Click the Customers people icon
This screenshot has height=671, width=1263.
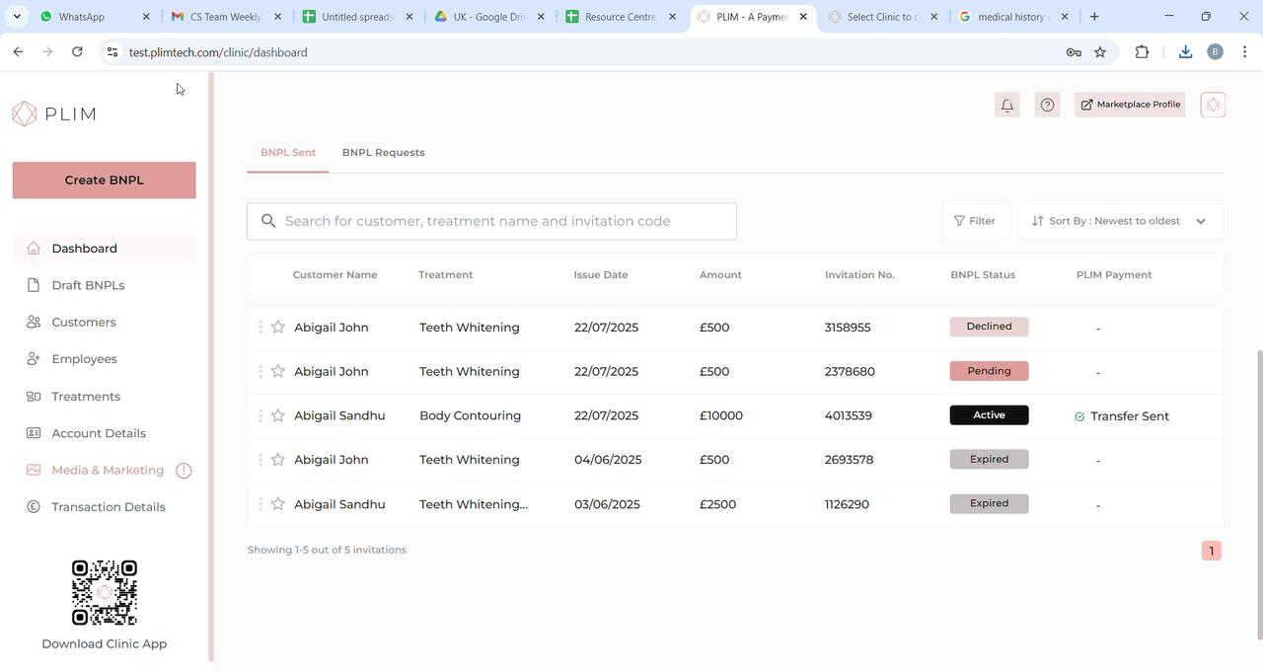point(34,323)
